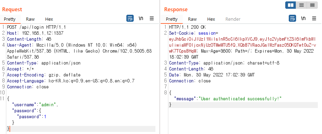The width and height of the screenshot is (322, 134).
Task: Click the request Content-Length header line
Action: click(x=29, y=39)
